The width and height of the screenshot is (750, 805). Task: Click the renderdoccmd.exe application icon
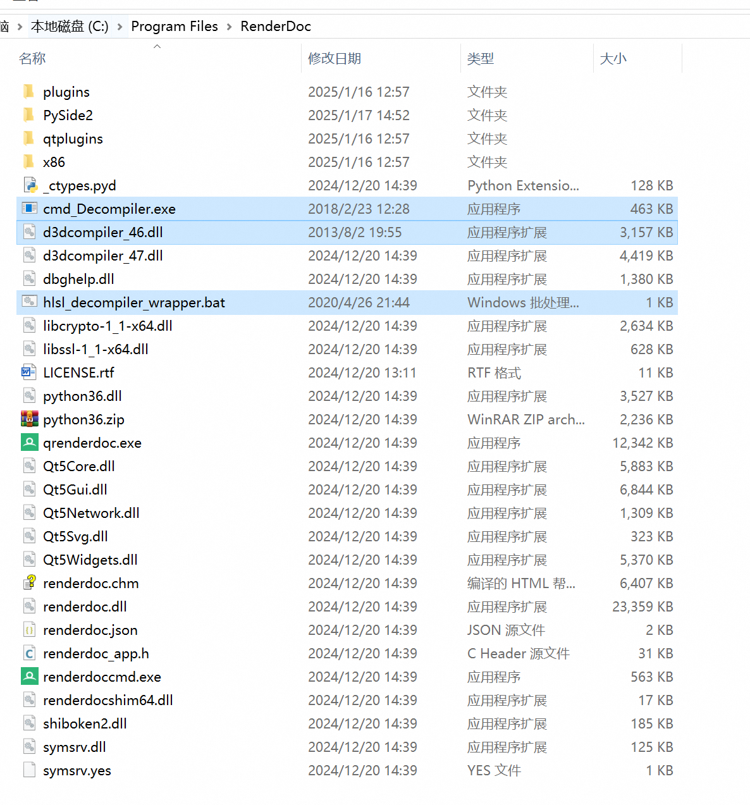point(29,677)
